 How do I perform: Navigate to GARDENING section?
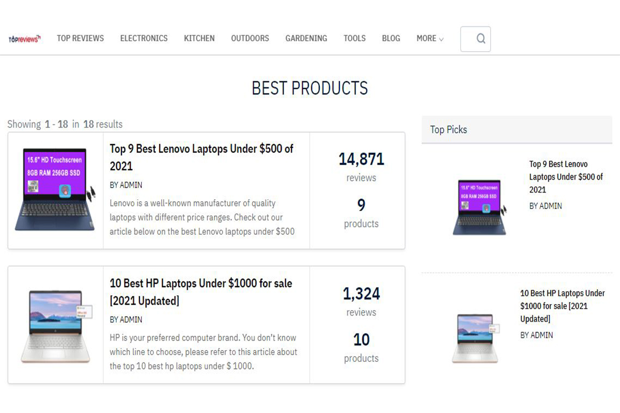coord(306,38)
